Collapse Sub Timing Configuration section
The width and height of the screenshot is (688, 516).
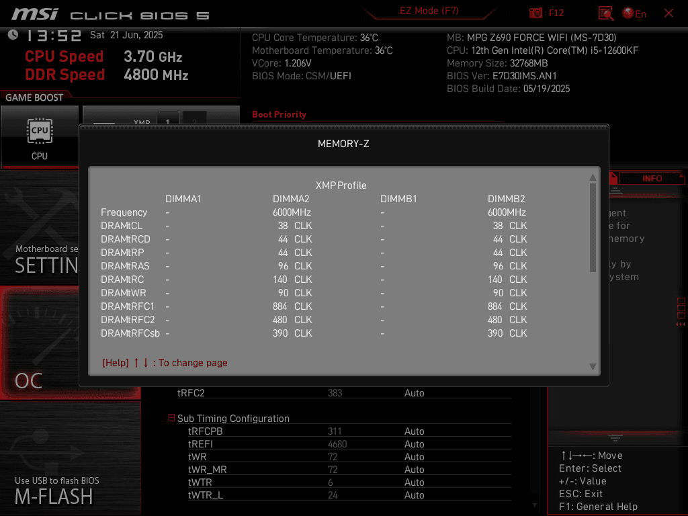pyautogui.click(x=171, y=418)
